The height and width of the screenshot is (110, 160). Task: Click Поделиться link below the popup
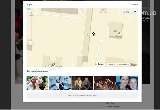(x=109, y=103)
